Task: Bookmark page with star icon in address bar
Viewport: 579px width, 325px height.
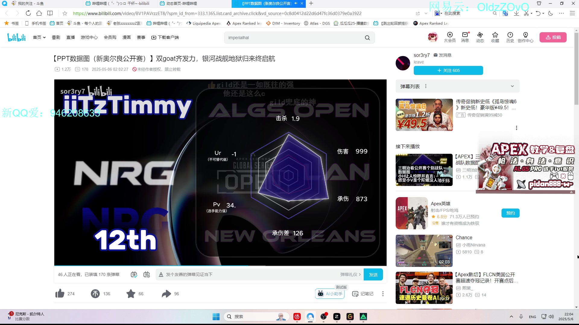Action: click(65, 13)
